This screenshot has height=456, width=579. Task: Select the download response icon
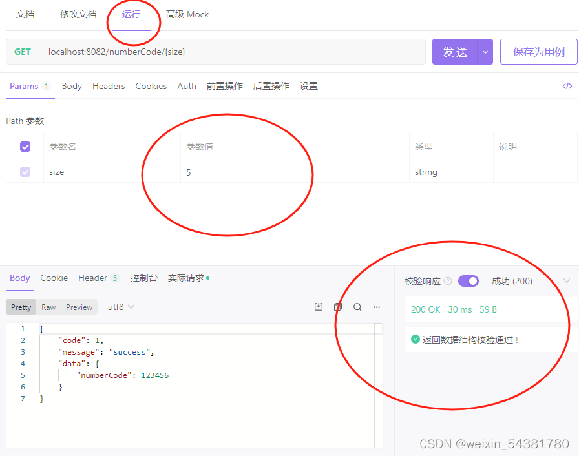[x=319, y=307]
